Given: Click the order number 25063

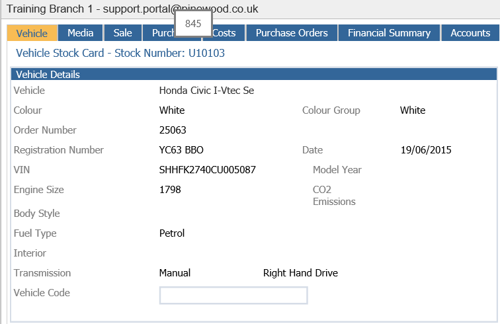Looking at the screenshot, I should tap(173, 130).
